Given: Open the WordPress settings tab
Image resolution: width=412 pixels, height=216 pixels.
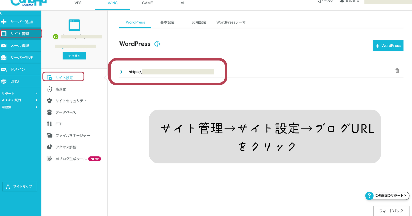Looking at the screenshot, I should [x=135, y=22].
